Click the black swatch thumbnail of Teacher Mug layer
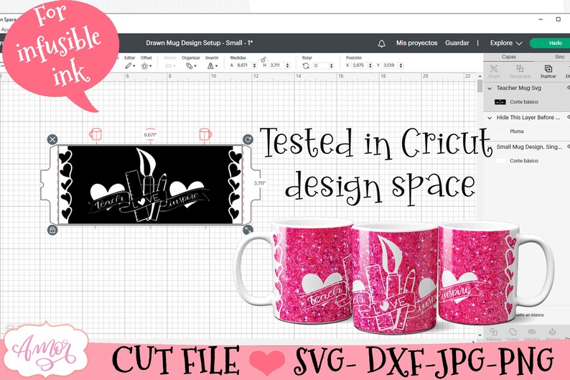This screenshot has height=380, width=570. [x=500, y=102]
